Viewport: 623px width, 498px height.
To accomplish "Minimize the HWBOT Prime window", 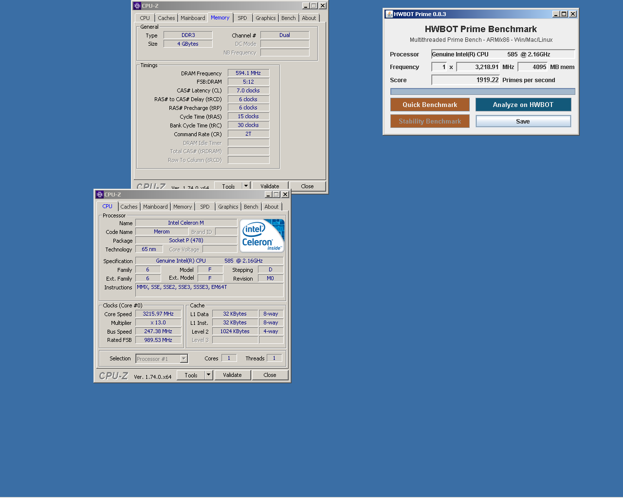I will pyautogui.click(x=556, y=14).
